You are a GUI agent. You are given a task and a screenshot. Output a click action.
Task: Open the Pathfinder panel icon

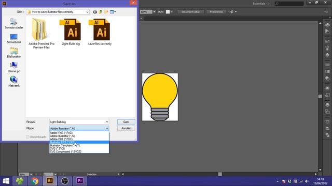tap(327, 135)
